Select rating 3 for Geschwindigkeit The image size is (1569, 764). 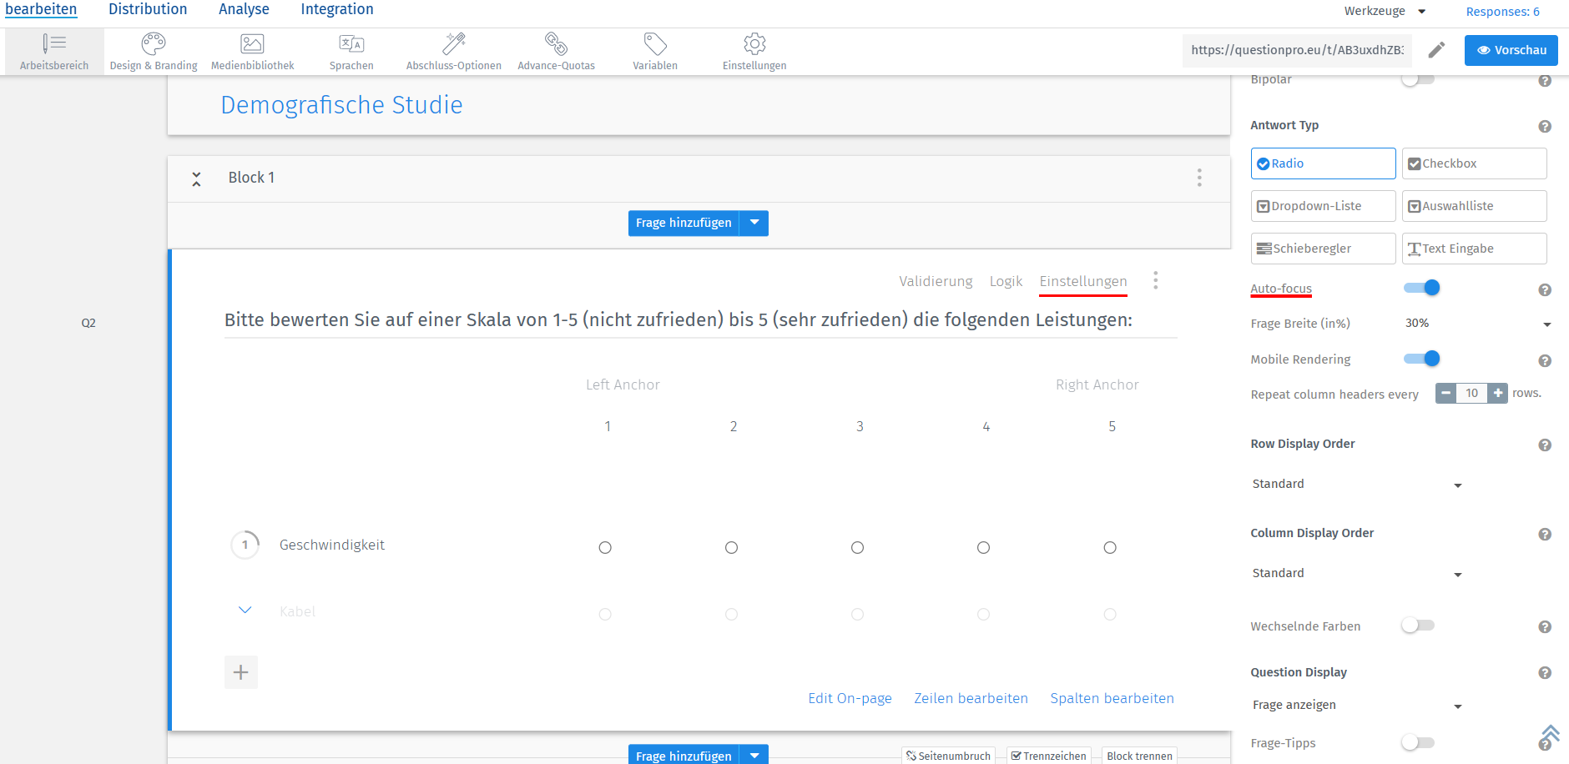[857, 548]
